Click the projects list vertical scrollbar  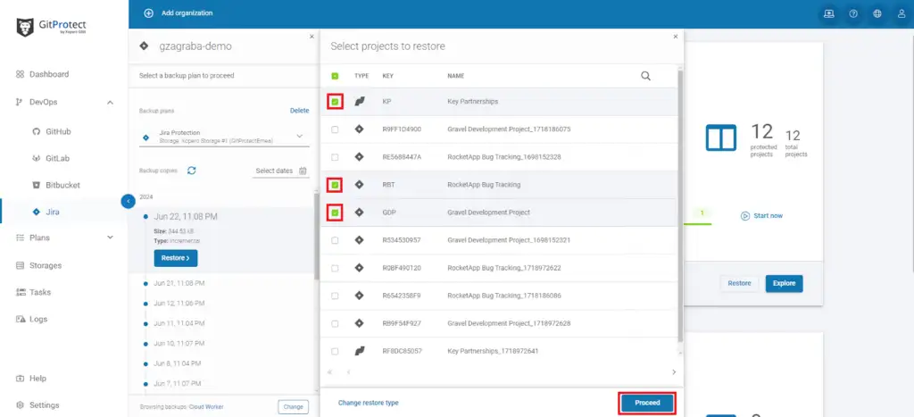click(680, 204)
